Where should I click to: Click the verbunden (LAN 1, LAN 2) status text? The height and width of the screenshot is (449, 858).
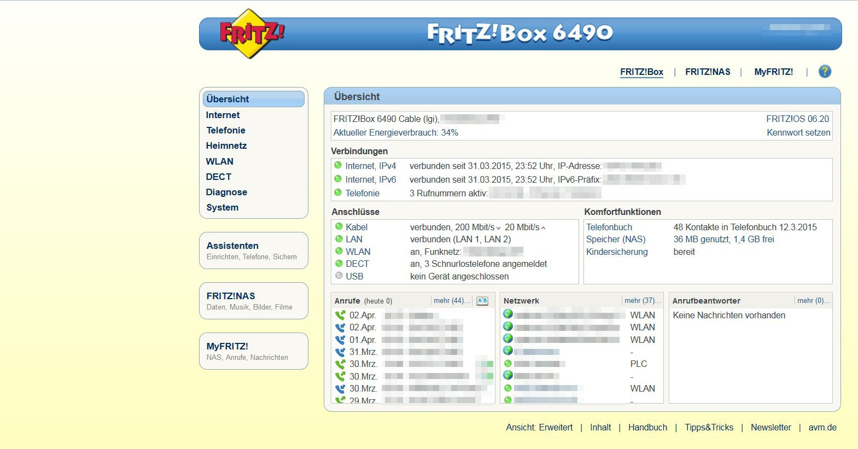click(460, 239)
